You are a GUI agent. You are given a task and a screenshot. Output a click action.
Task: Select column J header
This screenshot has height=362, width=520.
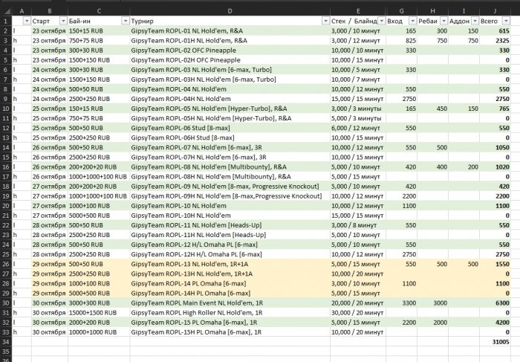(495, 10)
